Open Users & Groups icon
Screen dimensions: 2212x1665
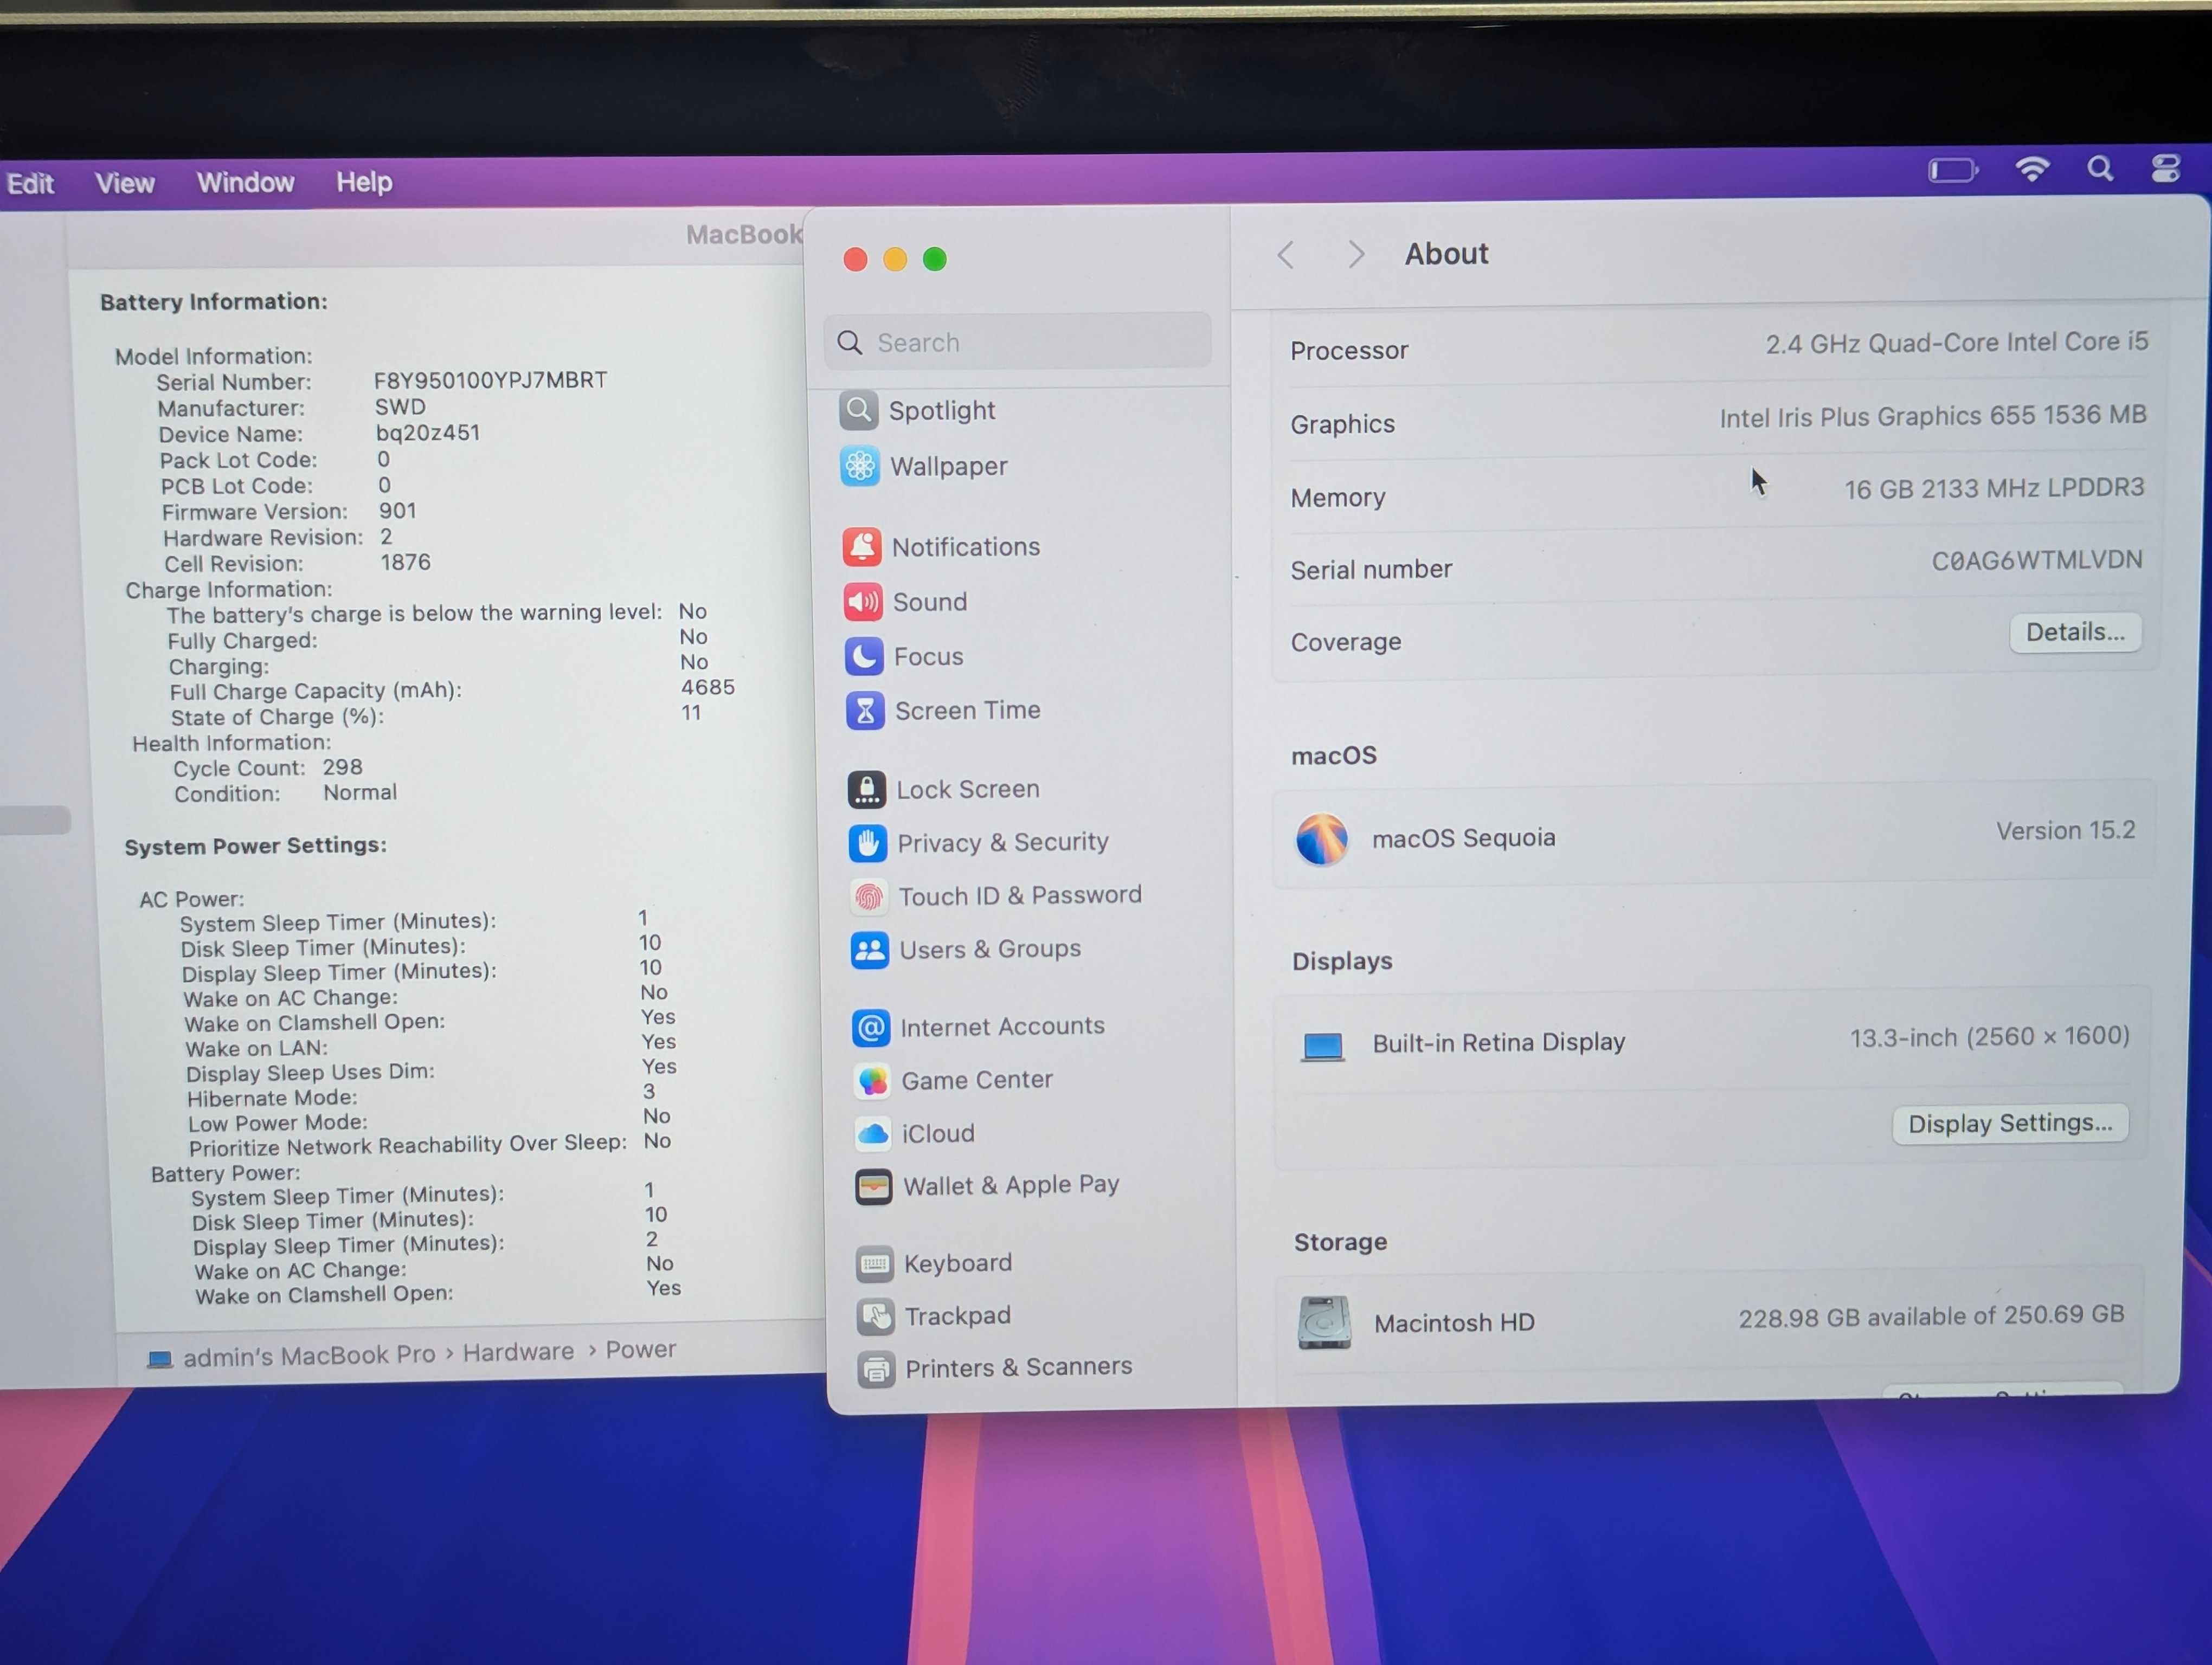coord(870,950)
